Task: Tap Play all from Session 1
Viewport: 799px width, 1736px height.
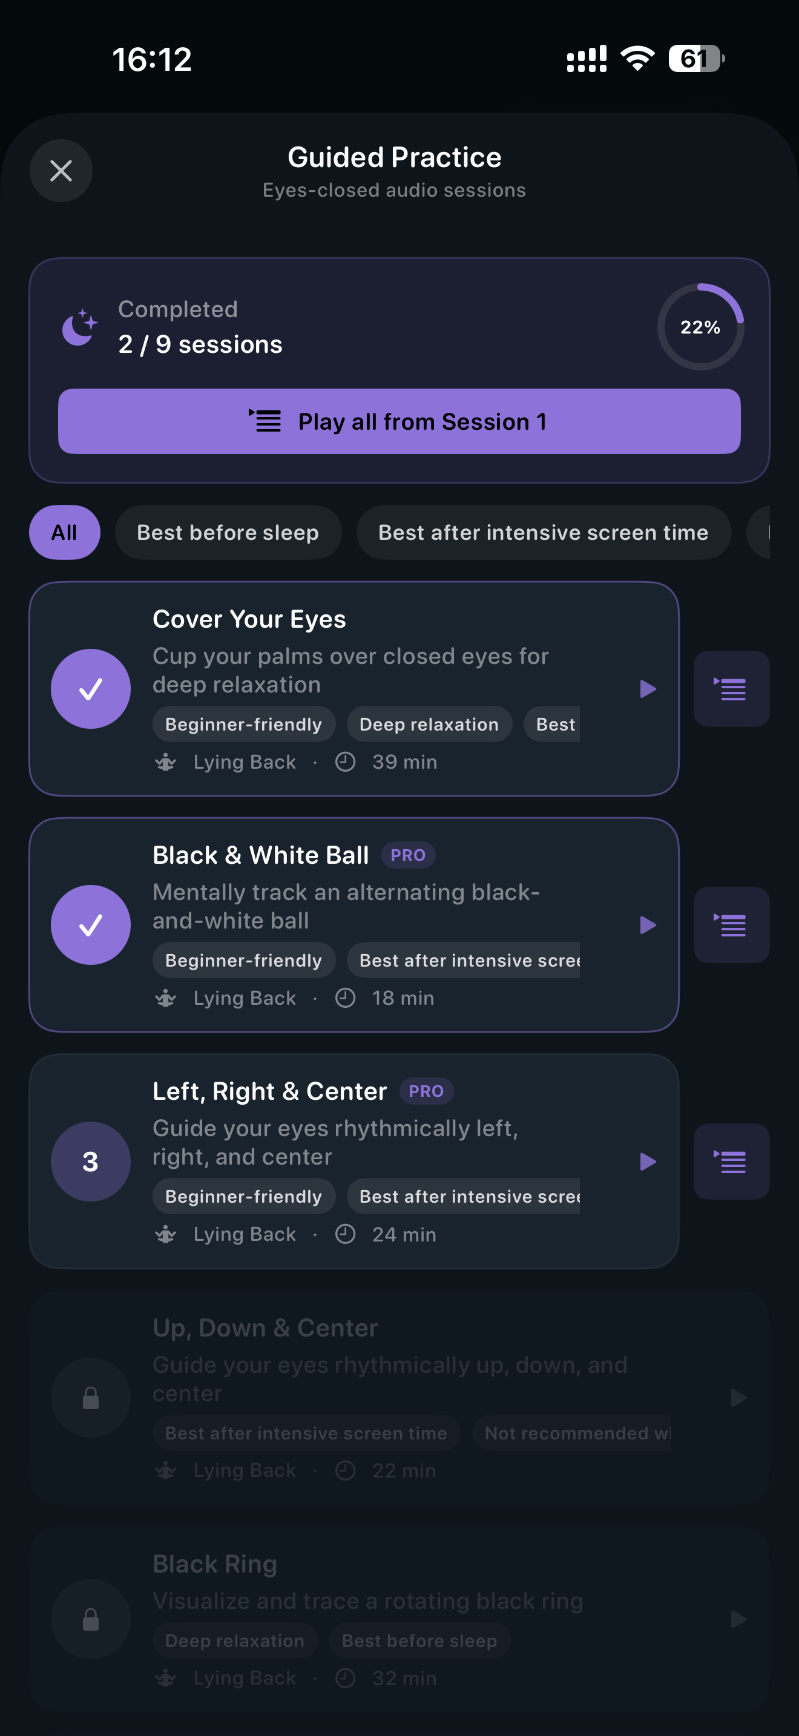Action: tap(399, 421)
